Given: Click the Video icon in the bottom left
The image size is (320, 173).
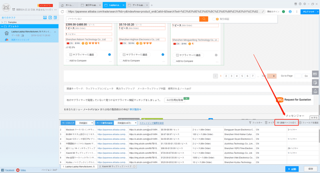Looking at the screenshot, I should click(x=18, y=170).
